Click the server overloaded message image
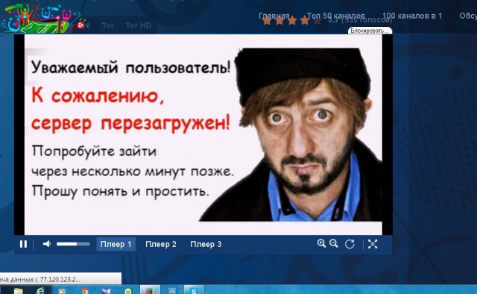This screenshot has width=477, height=294. click(x=203, y=134)
